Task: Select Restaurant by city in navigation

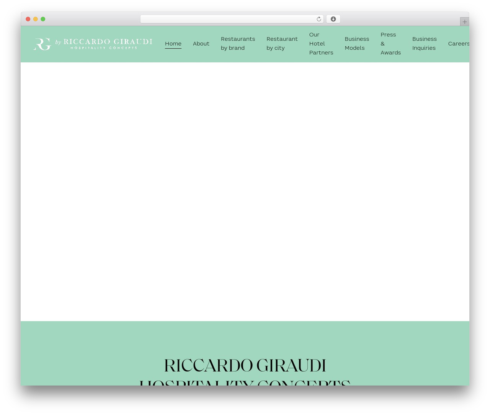Action: point(282,44)
